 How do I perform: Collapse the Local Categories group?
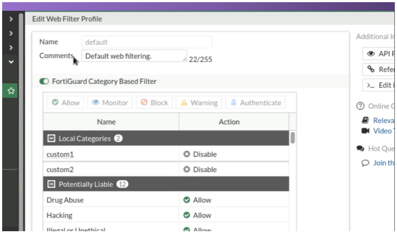coord(51,138)
